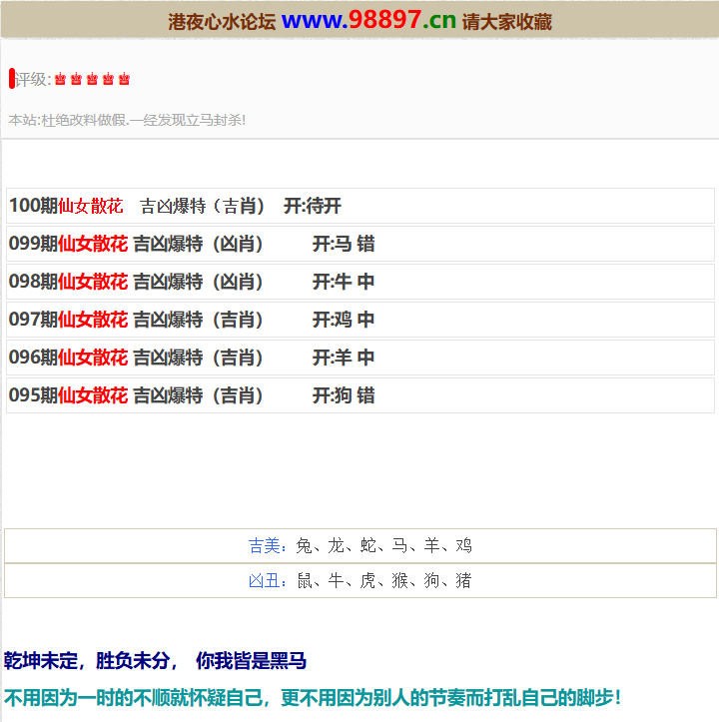
Task: Click the 吉美 zodiac list row
Action: click(359, 545)
